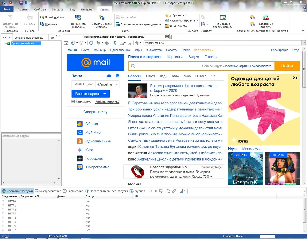Open the back button history dropdown arrow
Viewport: 307px width, 239px height.
(x=77, y=43)
